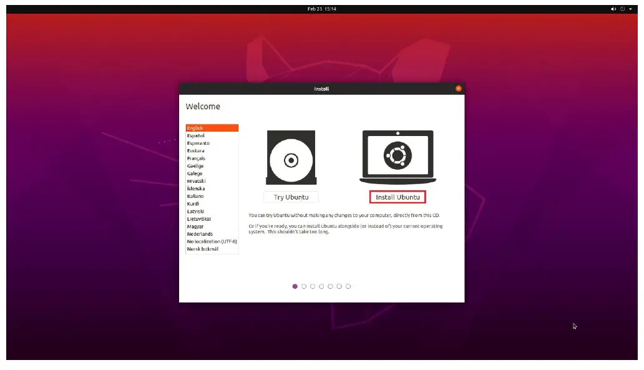644x370 pixels.
Task: Click the Ubuntu logo on the laptop screen
Action: pos(397,154)
